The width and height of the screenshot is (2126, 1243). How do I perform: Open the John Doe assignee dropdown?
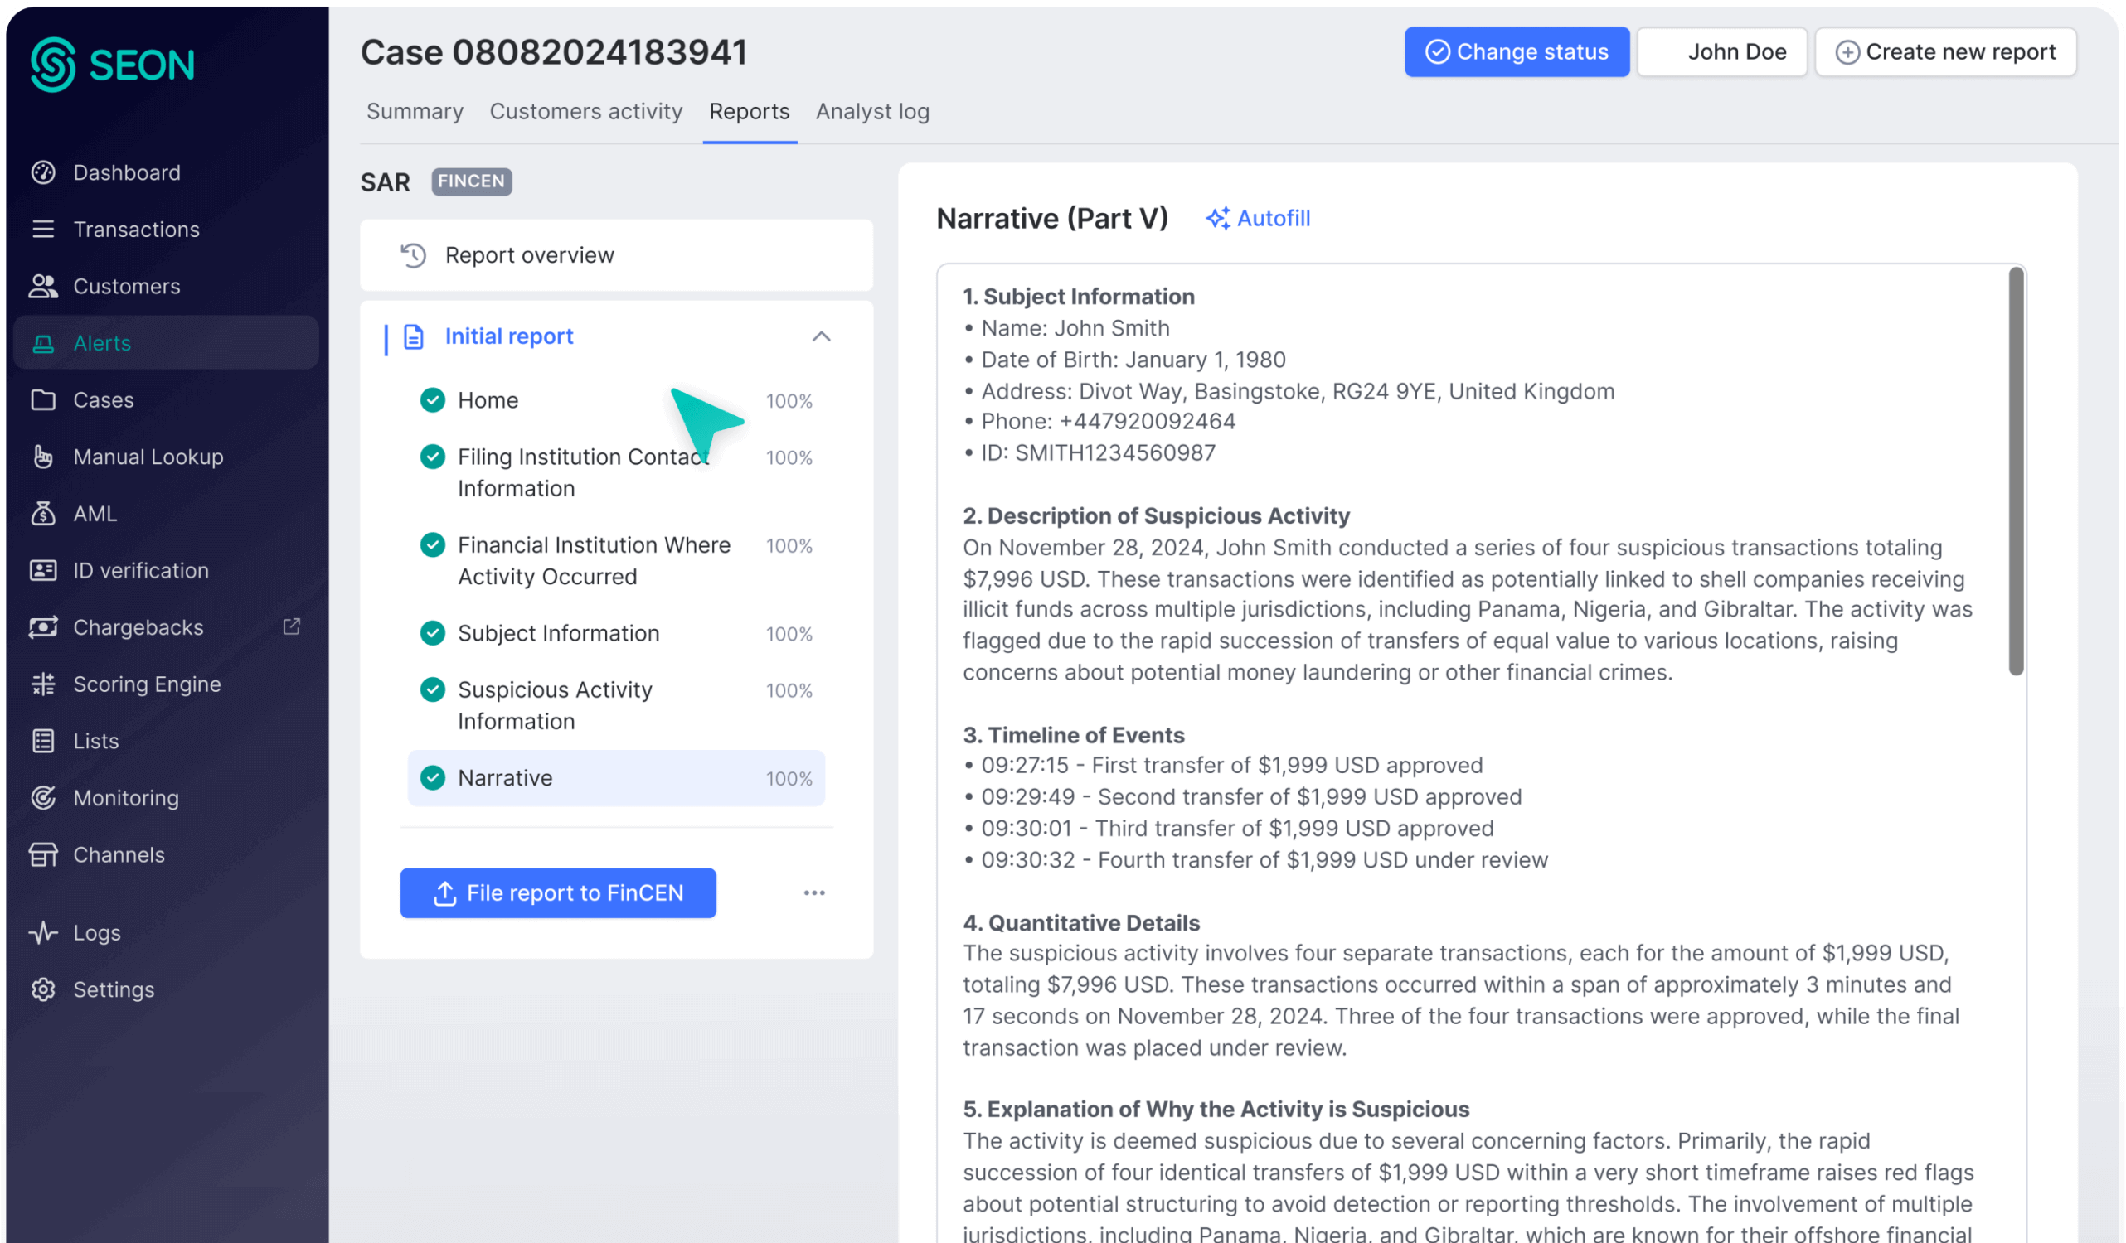point(1721,51)
